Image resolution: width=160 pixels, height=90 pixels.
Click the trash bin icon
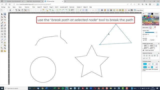(22, 10)
